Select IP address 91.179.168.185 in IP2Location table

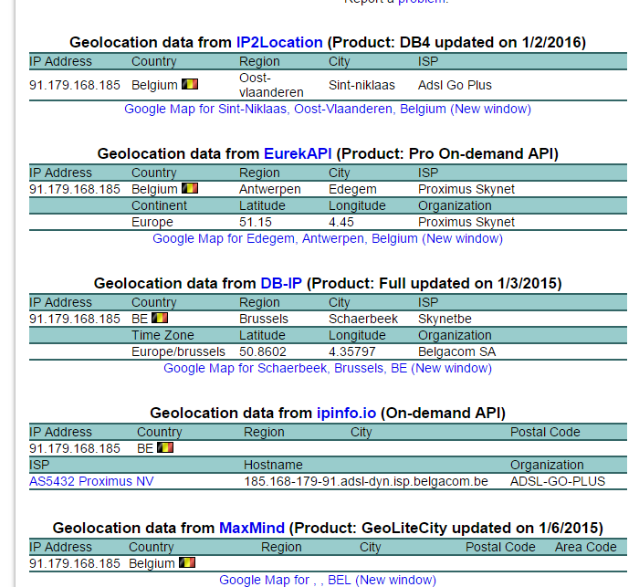pos(75,85)
